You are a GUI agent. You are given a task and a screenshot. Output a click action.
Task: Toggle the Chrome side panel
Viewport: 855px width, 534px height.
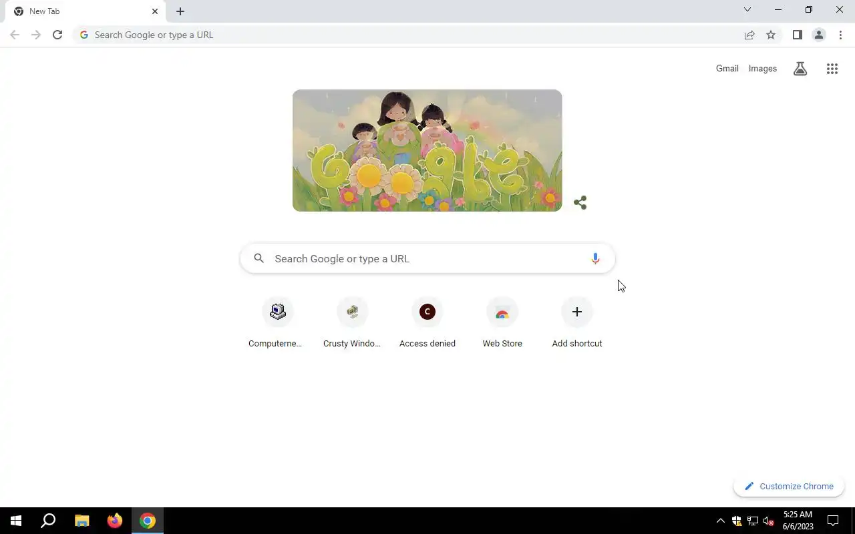(797, 35)
